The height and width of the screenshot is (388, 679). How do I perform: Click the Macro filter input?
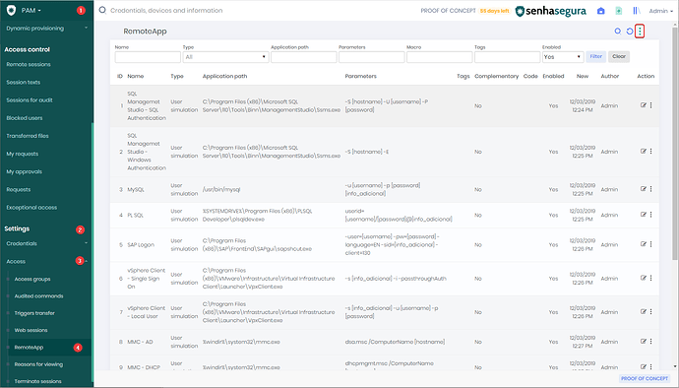click(x=440, y=57)
